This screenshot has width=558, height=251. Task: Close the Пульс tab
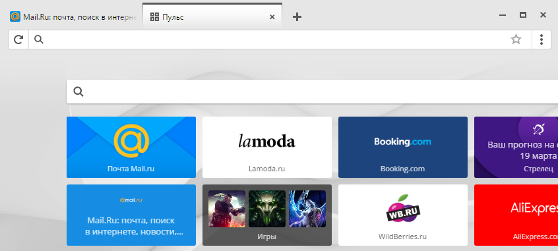pos(272,16)
